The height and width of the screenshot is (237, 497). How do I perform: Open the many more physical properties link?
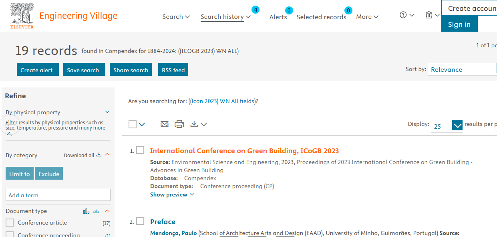point(92,128)
